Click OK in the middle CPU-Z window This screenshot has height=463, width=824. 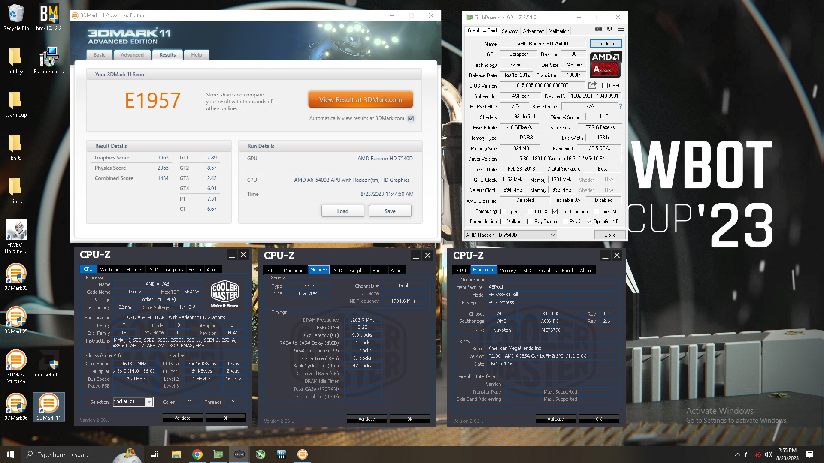(409, 419)
